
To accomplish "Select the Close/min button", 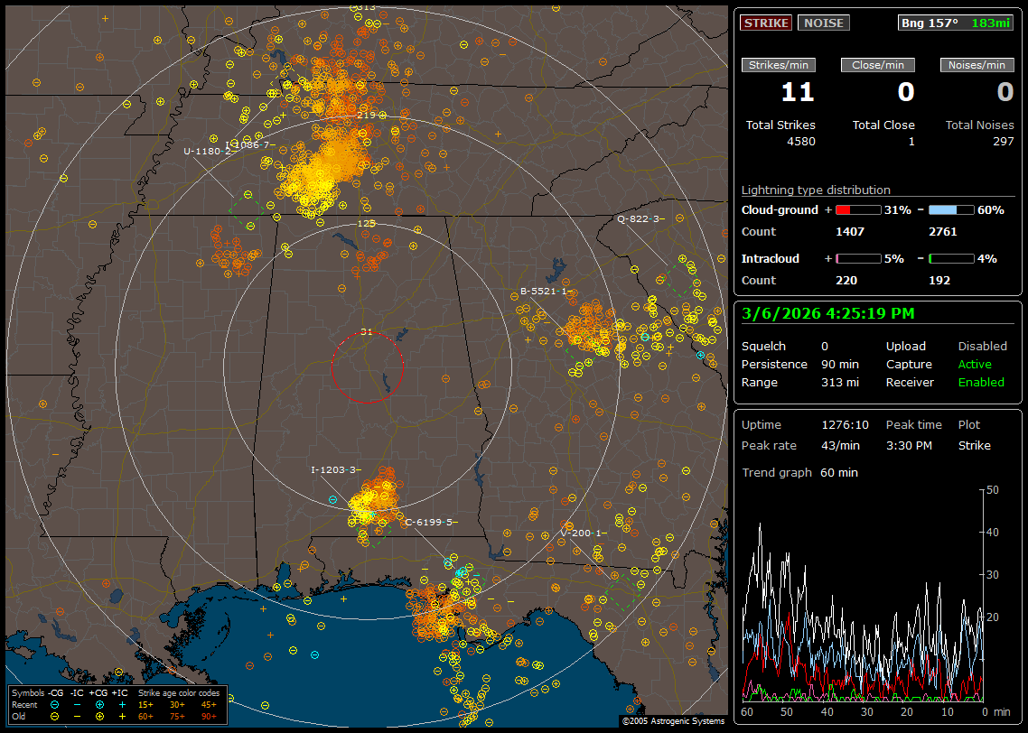I will tap(878, 65).
